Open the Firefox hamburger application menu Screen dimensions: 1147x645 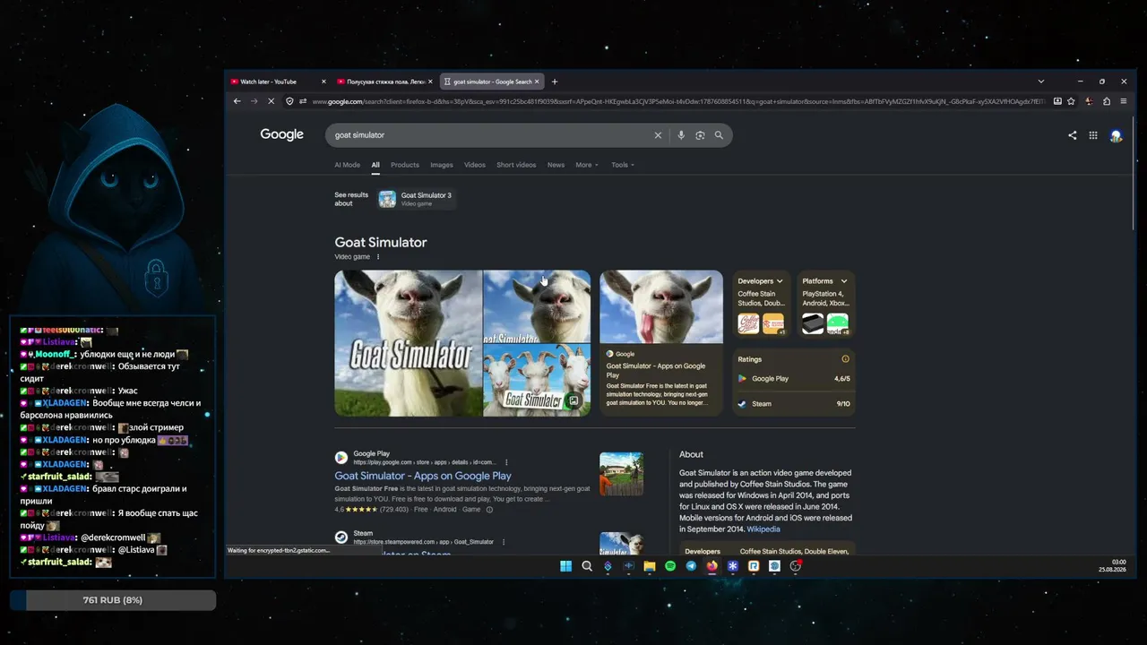[1124, 101]
